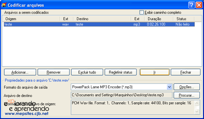Sort by the Origem column header
204x119 pixels.
[31, 19]
